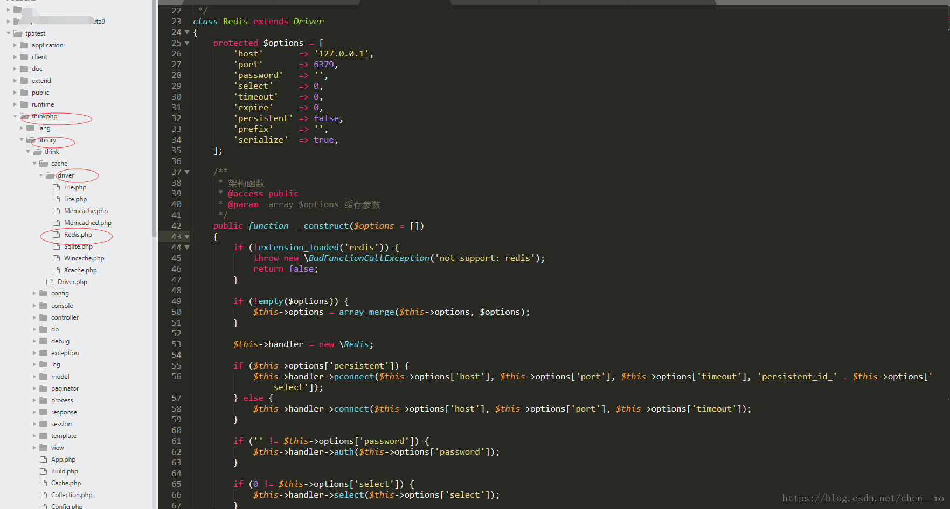Click the File.php file icon
The height and width of the screenshot is (509, 950).
(56, 187)
